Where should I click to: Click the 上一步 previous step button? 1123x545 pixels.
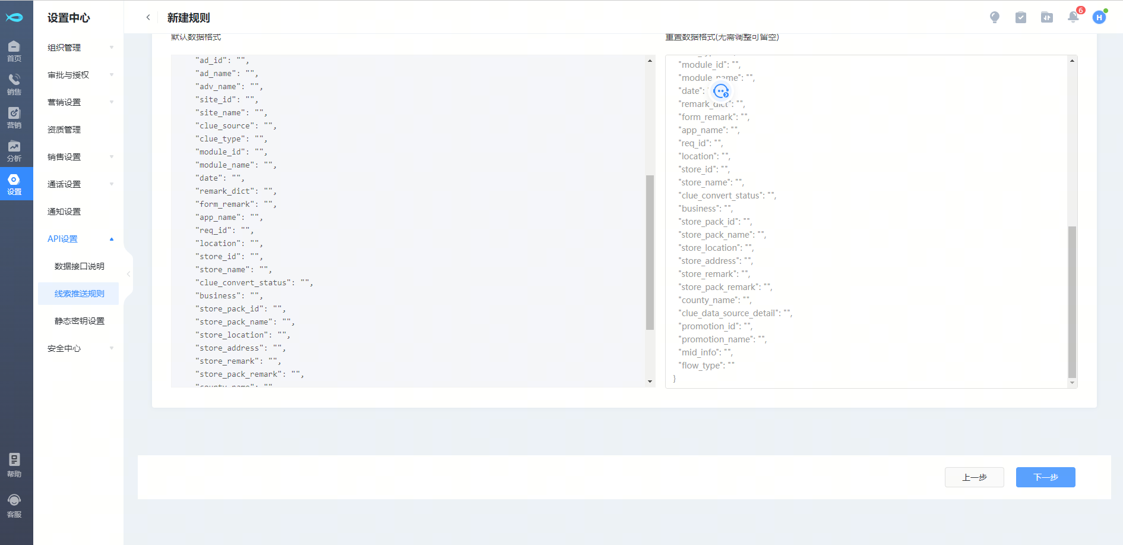(974, 477)
